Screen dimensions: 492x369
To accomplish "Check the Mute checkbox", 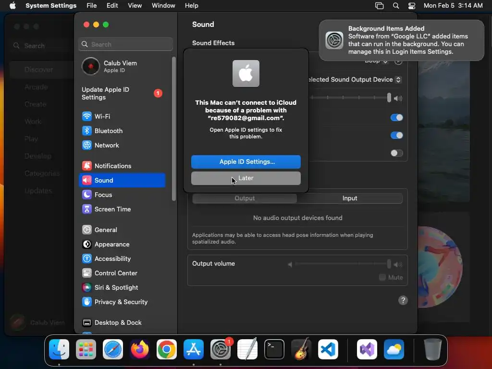I will click(x=382, y=277).
